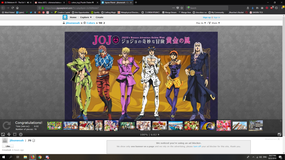Open taskbar volume control
The width and height of the screenshot is (285, 160).
point(261,157)
